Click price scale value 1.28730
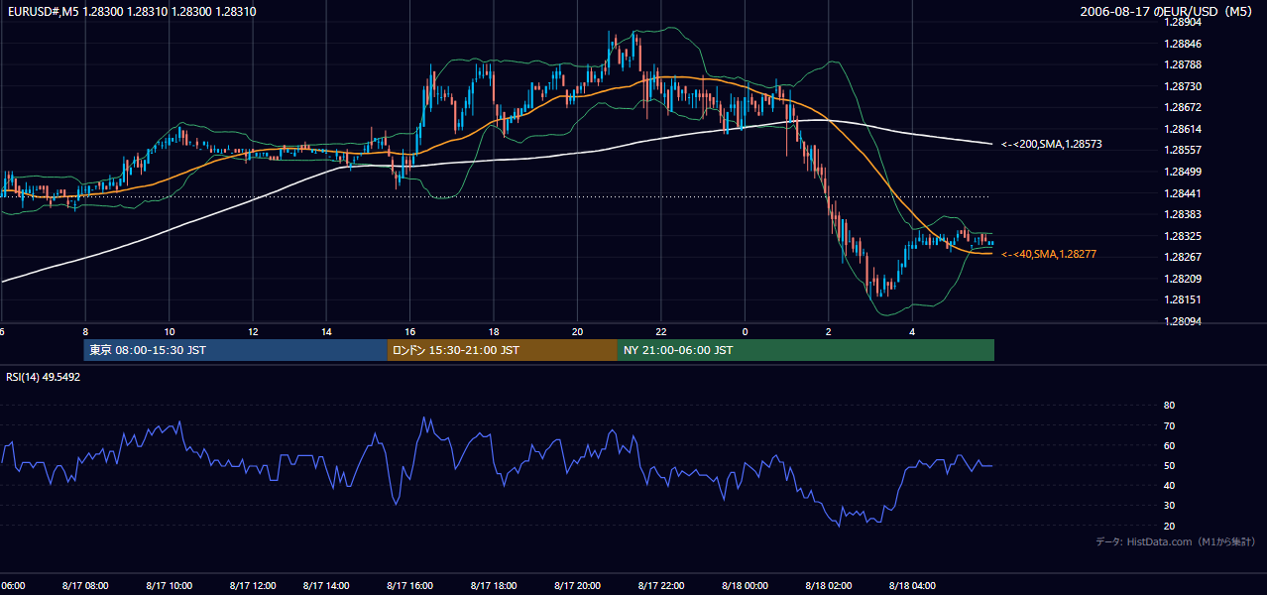Image resolution: width=1267 pixels, height=595 pixels. pos(1183,86)
